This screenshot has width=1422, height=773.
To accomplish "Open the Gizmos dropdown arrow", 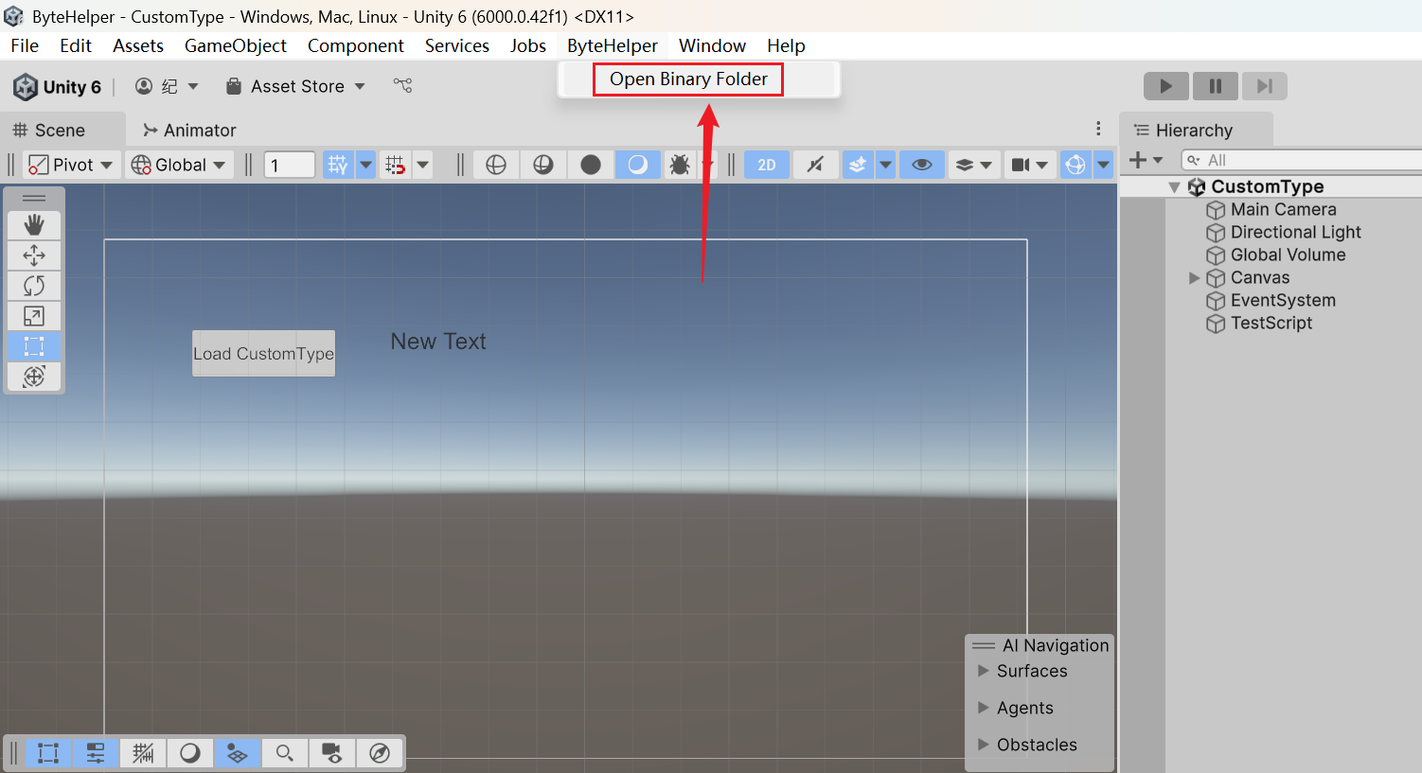I will pyautogui.click(x=1103, y=165).
